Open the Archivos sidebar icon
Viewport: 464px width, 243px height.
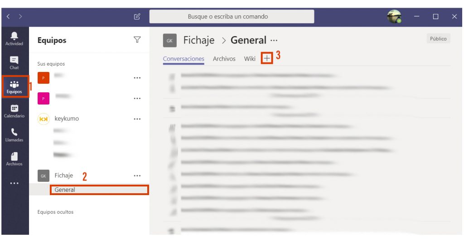(x=14, y=159)
